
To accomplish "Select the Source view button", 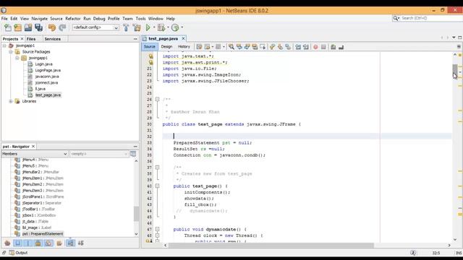I will coord(150,46).
